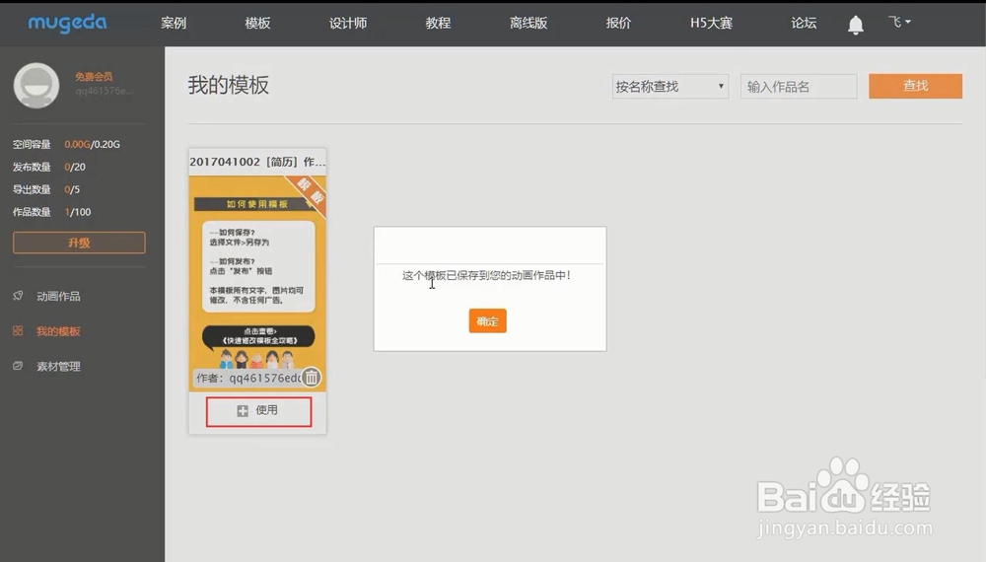Open the 按名称查找 search type dropdown
The image size is (986, 562).
coord(670,86)
